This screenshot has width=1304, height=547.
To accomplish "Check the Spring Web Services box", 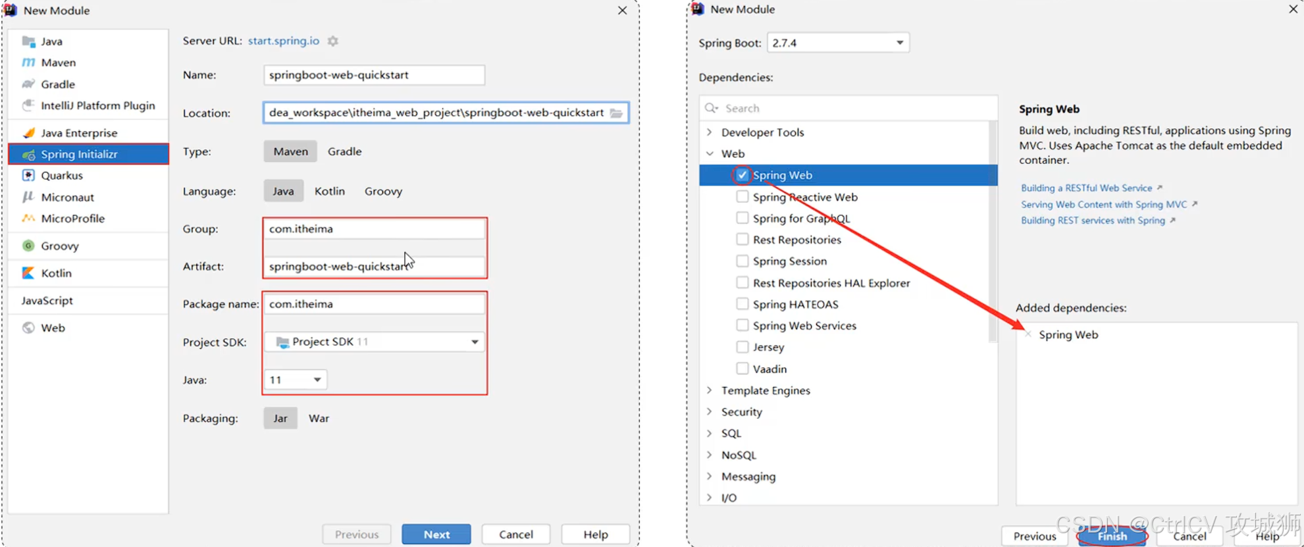I will 743,326.
